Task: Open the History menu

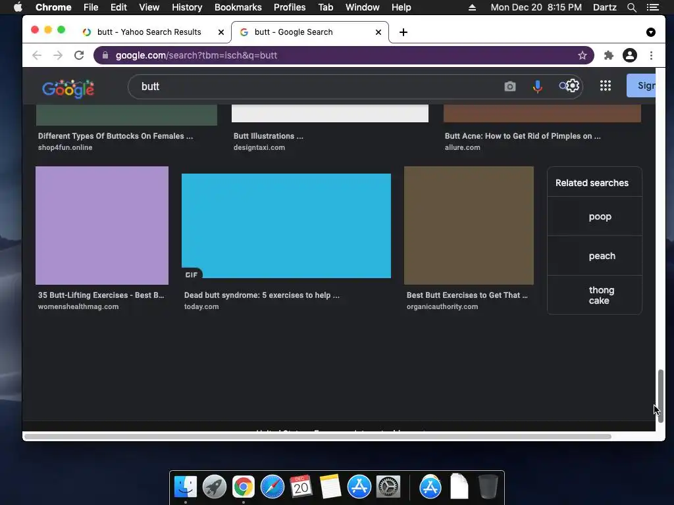Action: 187,7
